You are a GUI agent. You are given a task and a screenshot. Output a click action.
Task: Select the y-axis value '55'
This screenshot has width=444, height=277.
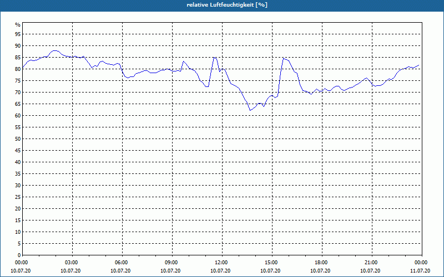18,127
